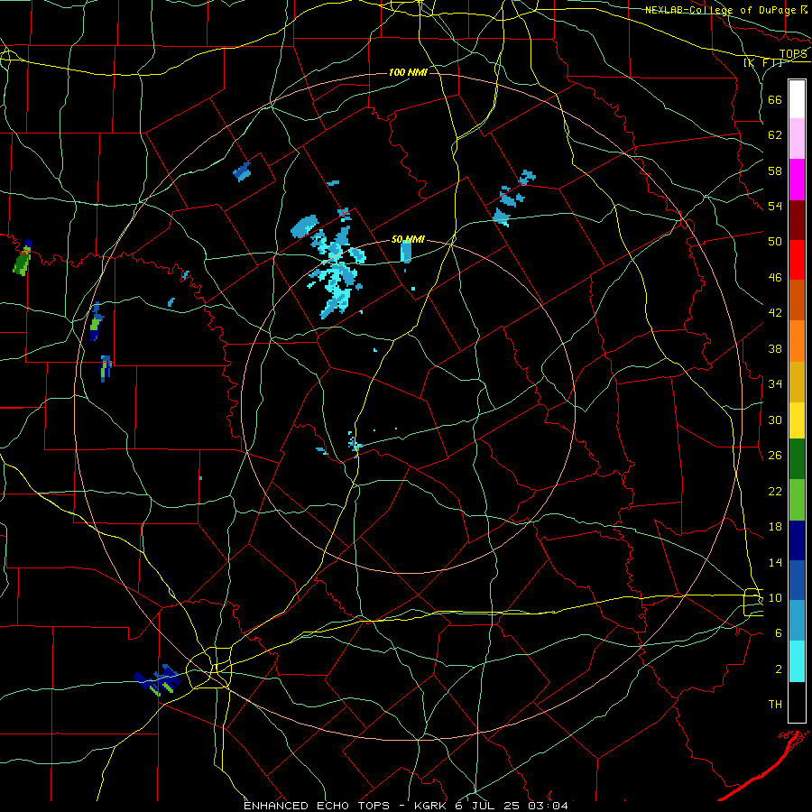
Task: Click the 58 legend value
Action: [775, 171]
